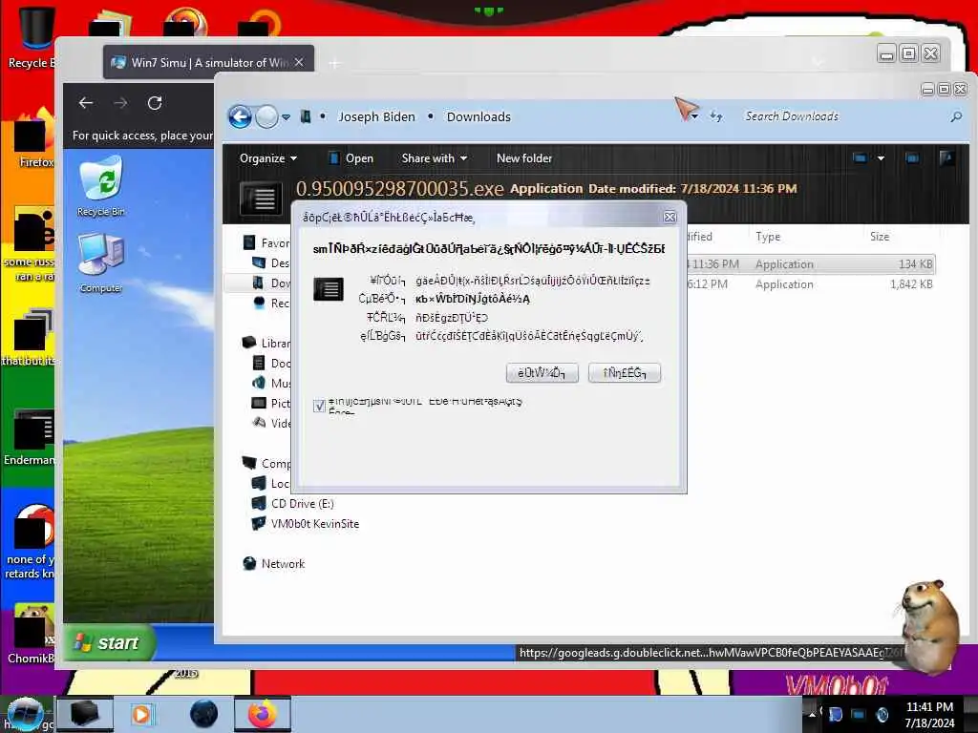Click the green start button in simulator
This screenshot has height=733, width=978.
coord(109,642)
